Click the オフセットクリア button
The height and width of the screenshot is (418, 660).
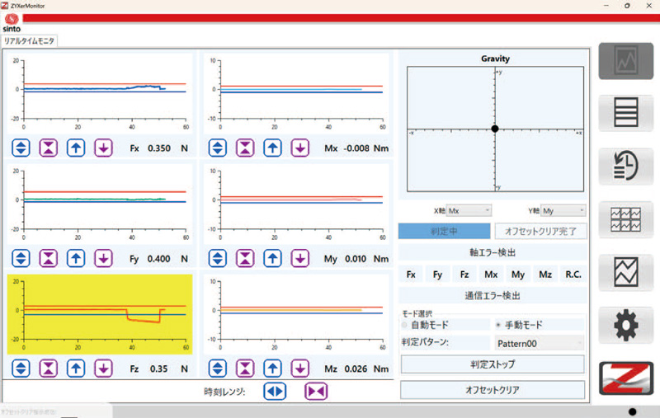point(493,390)
